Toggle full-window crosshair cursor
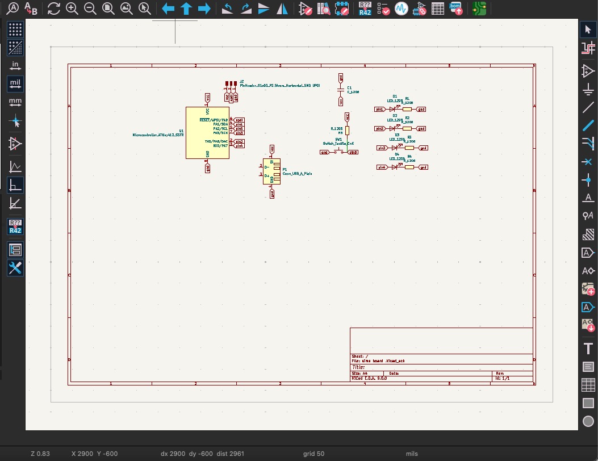598x461 pixels. click(15, 122)
